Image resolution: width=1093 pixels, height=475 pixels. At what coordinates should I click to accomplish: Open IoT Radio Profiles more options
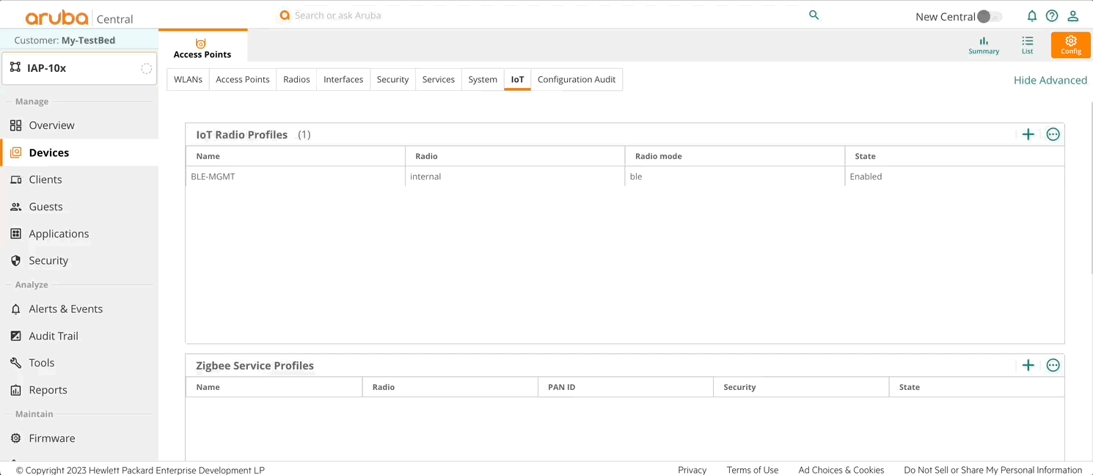1053,134
